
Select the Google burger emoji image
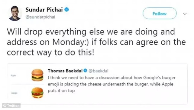click(37, 93)
